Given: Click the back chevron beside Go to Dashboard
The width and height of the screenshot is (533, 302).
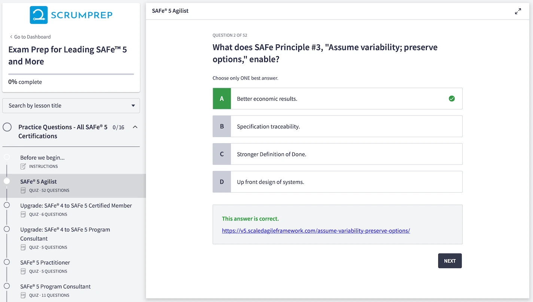Looking at the screenshot, I should coord(11,37).
